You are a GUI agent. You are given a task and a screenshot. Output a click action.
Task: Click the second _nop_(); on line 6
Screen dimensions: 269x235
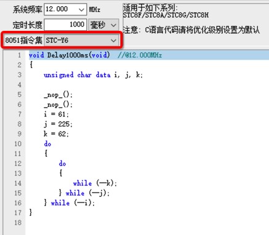pos(58,105)
